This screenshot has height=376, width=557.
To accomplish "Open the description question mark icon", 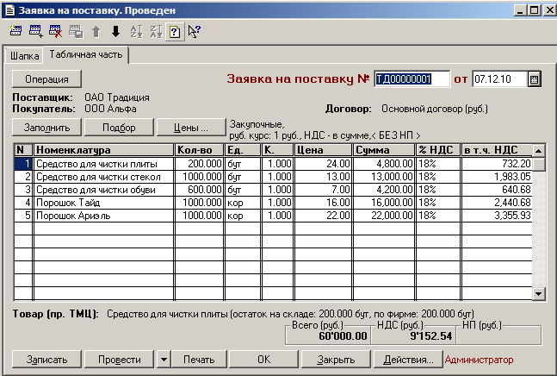I will 175,32.
